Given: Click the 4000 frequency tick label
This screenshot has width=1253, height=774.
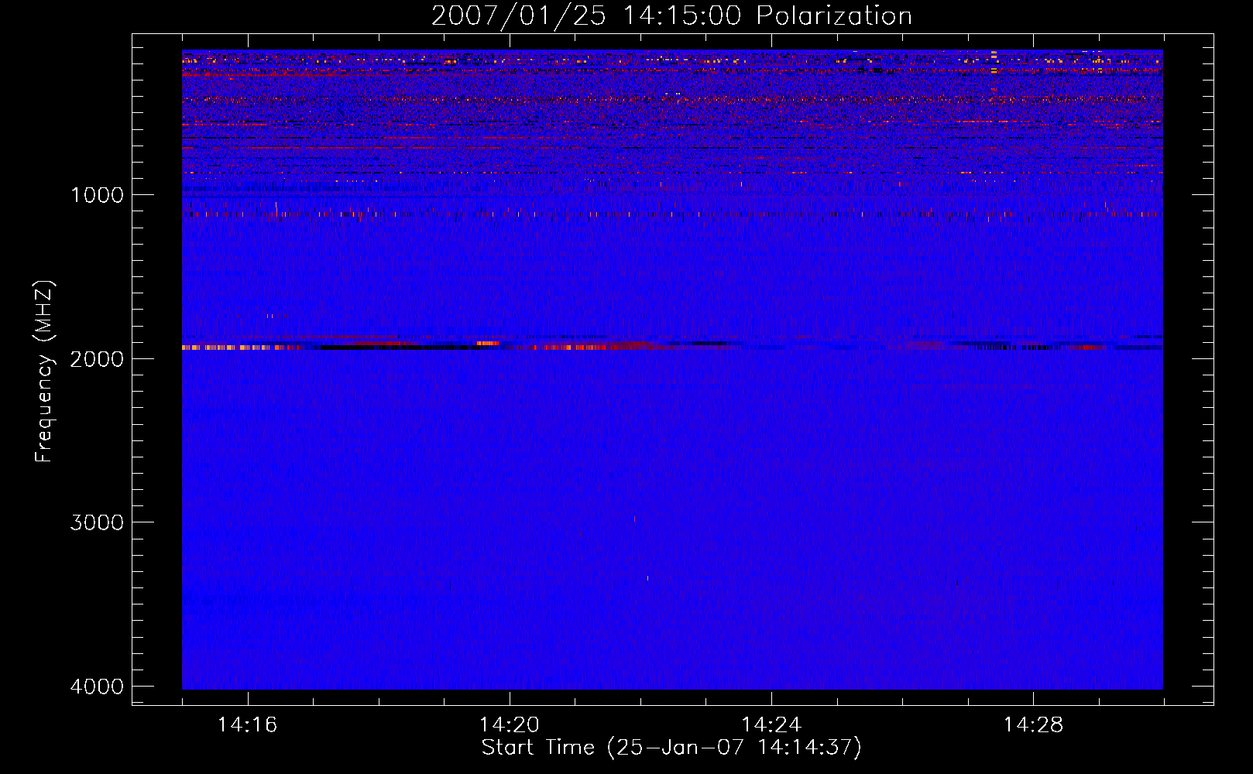Looking at the screenshot, I should [97, 687].
